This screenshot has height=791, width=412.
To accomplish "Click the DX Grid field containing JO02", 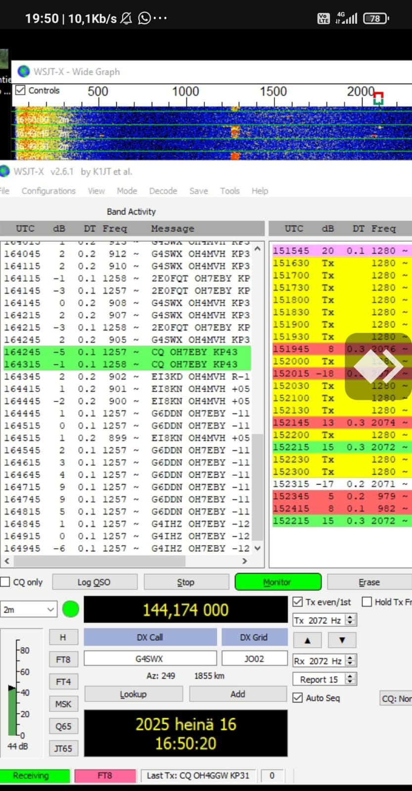I will click(254, 659).
